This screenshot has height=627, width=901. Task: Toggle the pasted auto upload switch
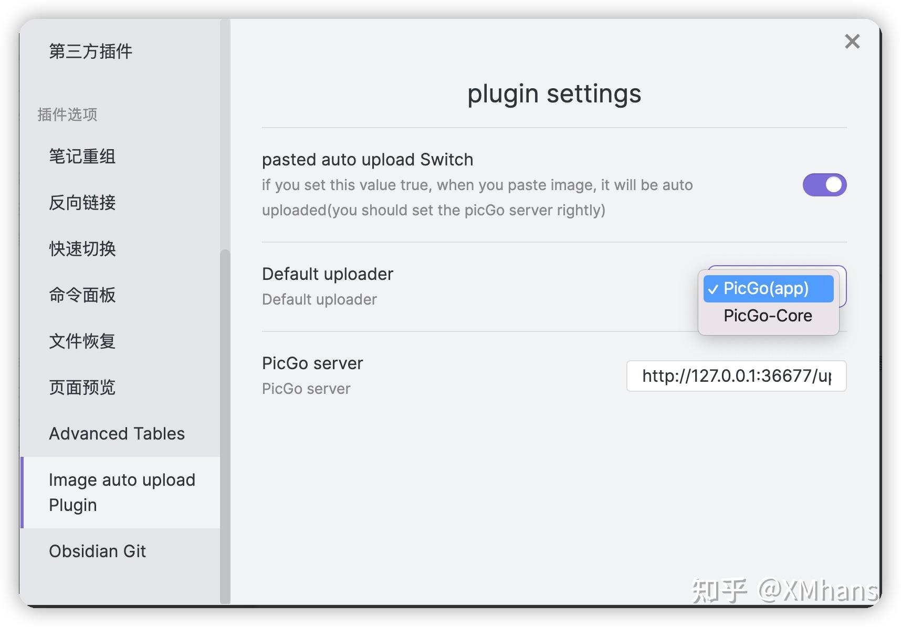coord(824,185)
